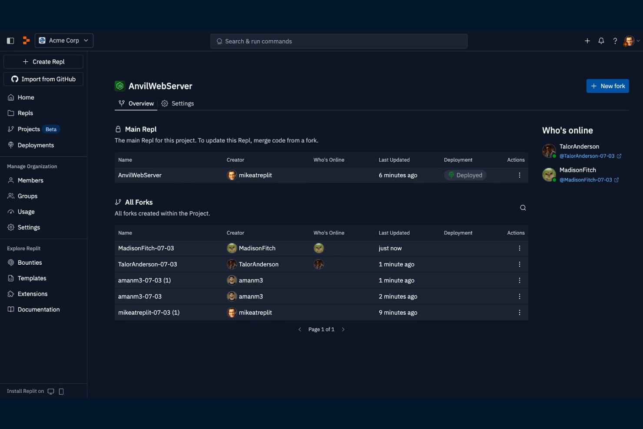Open the notifications bell
The height and width of the screenshot is (429, 643).
pyautogui.click(x=601, y=40)
